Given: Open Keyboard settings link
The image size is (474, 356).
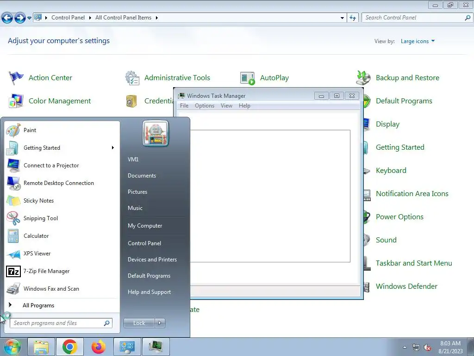Looking at the screenshot, I should [x=391, y=171].
